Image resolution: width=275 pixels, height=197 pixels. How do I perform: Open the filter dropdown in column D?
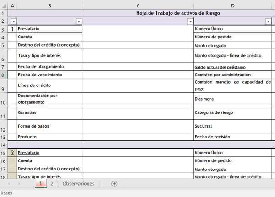[268, 21]
